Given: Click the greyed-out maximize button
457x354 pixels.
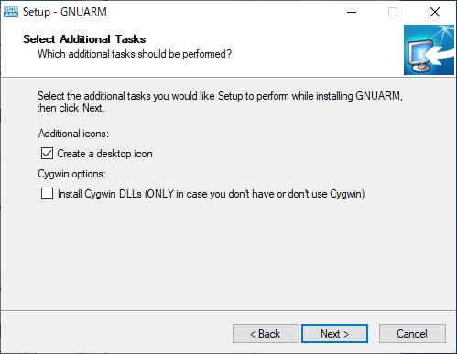Looking at the screenshot, I should pyautogui.click(x=393, y=12).
